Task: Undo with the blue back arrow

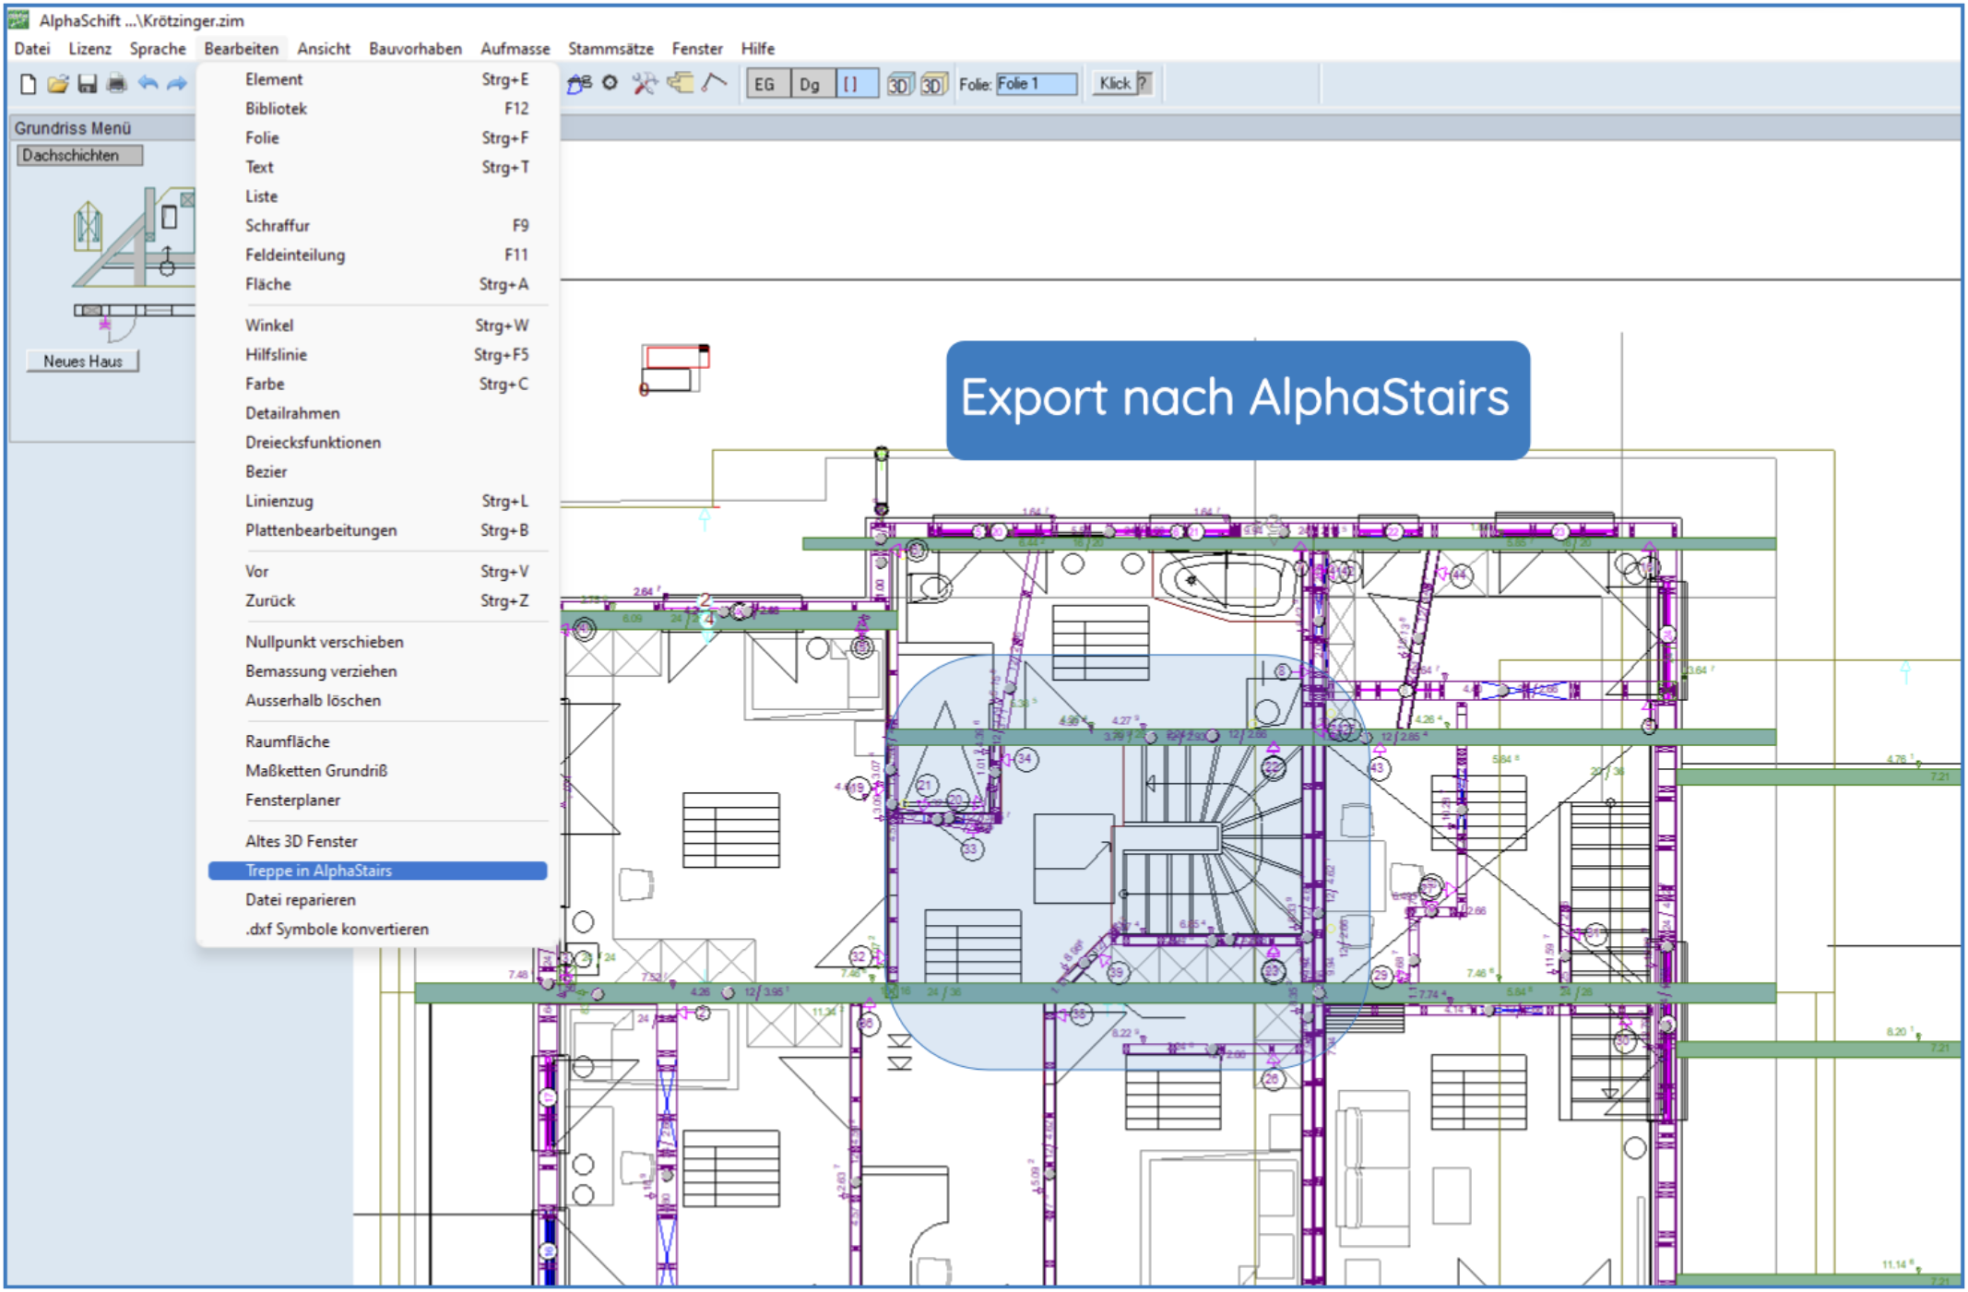Action: click(x=148, y=84)
